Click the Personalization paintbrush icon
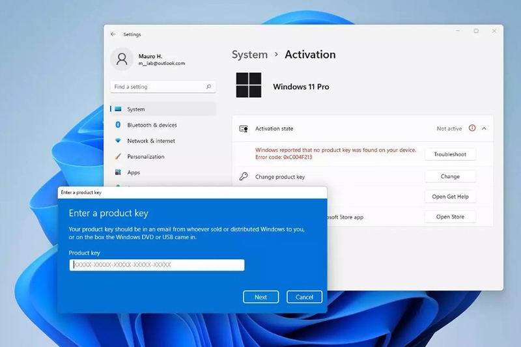Viewport: 521px width, 347px height. (118, 156)
